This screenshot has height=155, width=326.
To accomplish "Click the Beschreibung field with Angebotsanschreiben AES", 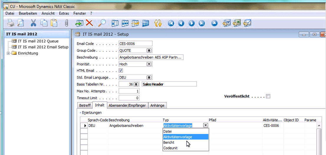I will tap(151, 57).
